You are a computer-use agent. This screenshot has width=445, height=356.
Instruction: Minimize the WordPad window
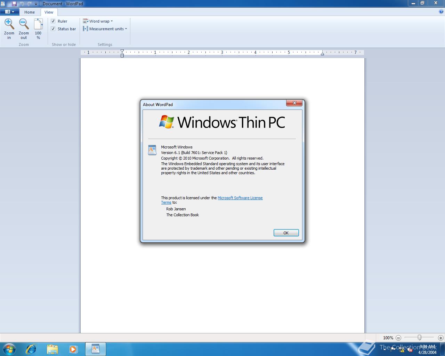[x=413, y=3]
